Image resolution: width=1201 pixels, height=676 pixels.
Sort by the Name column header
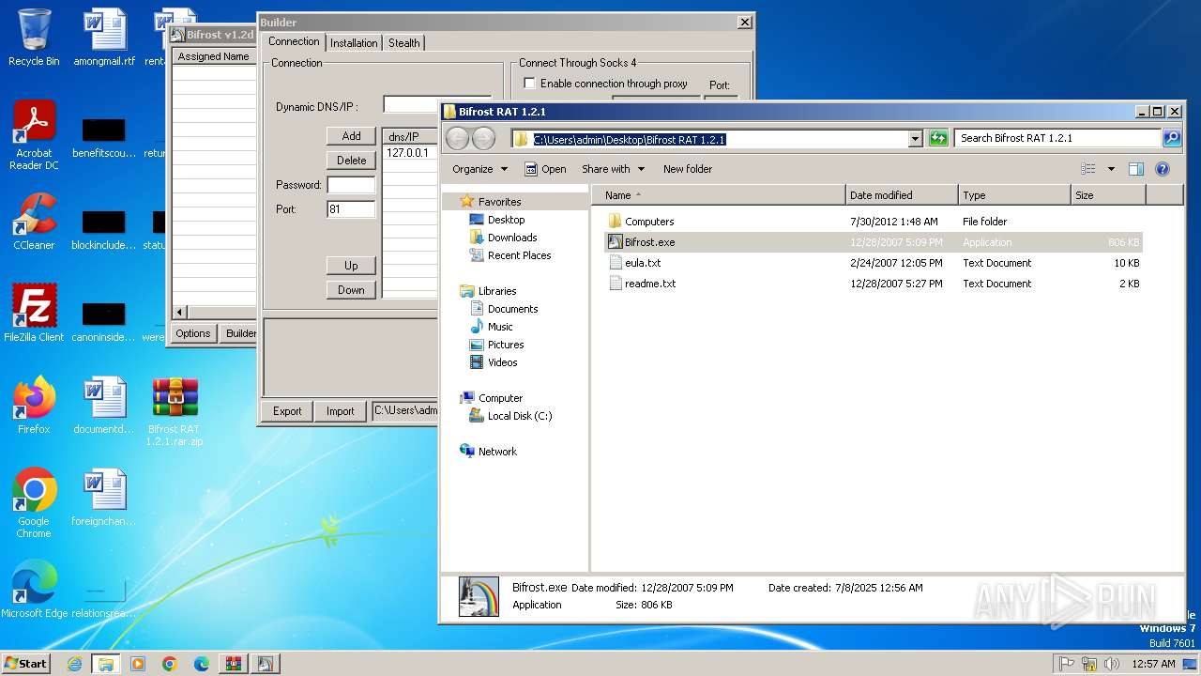[x=719, y=195]
